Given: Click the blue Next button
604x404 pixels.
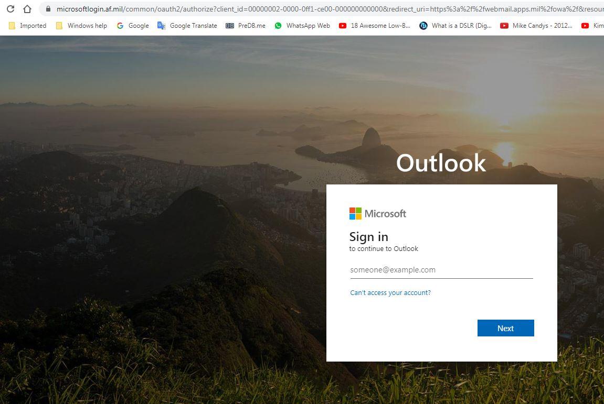Looking at the screenshot, I should click(505, 328).
